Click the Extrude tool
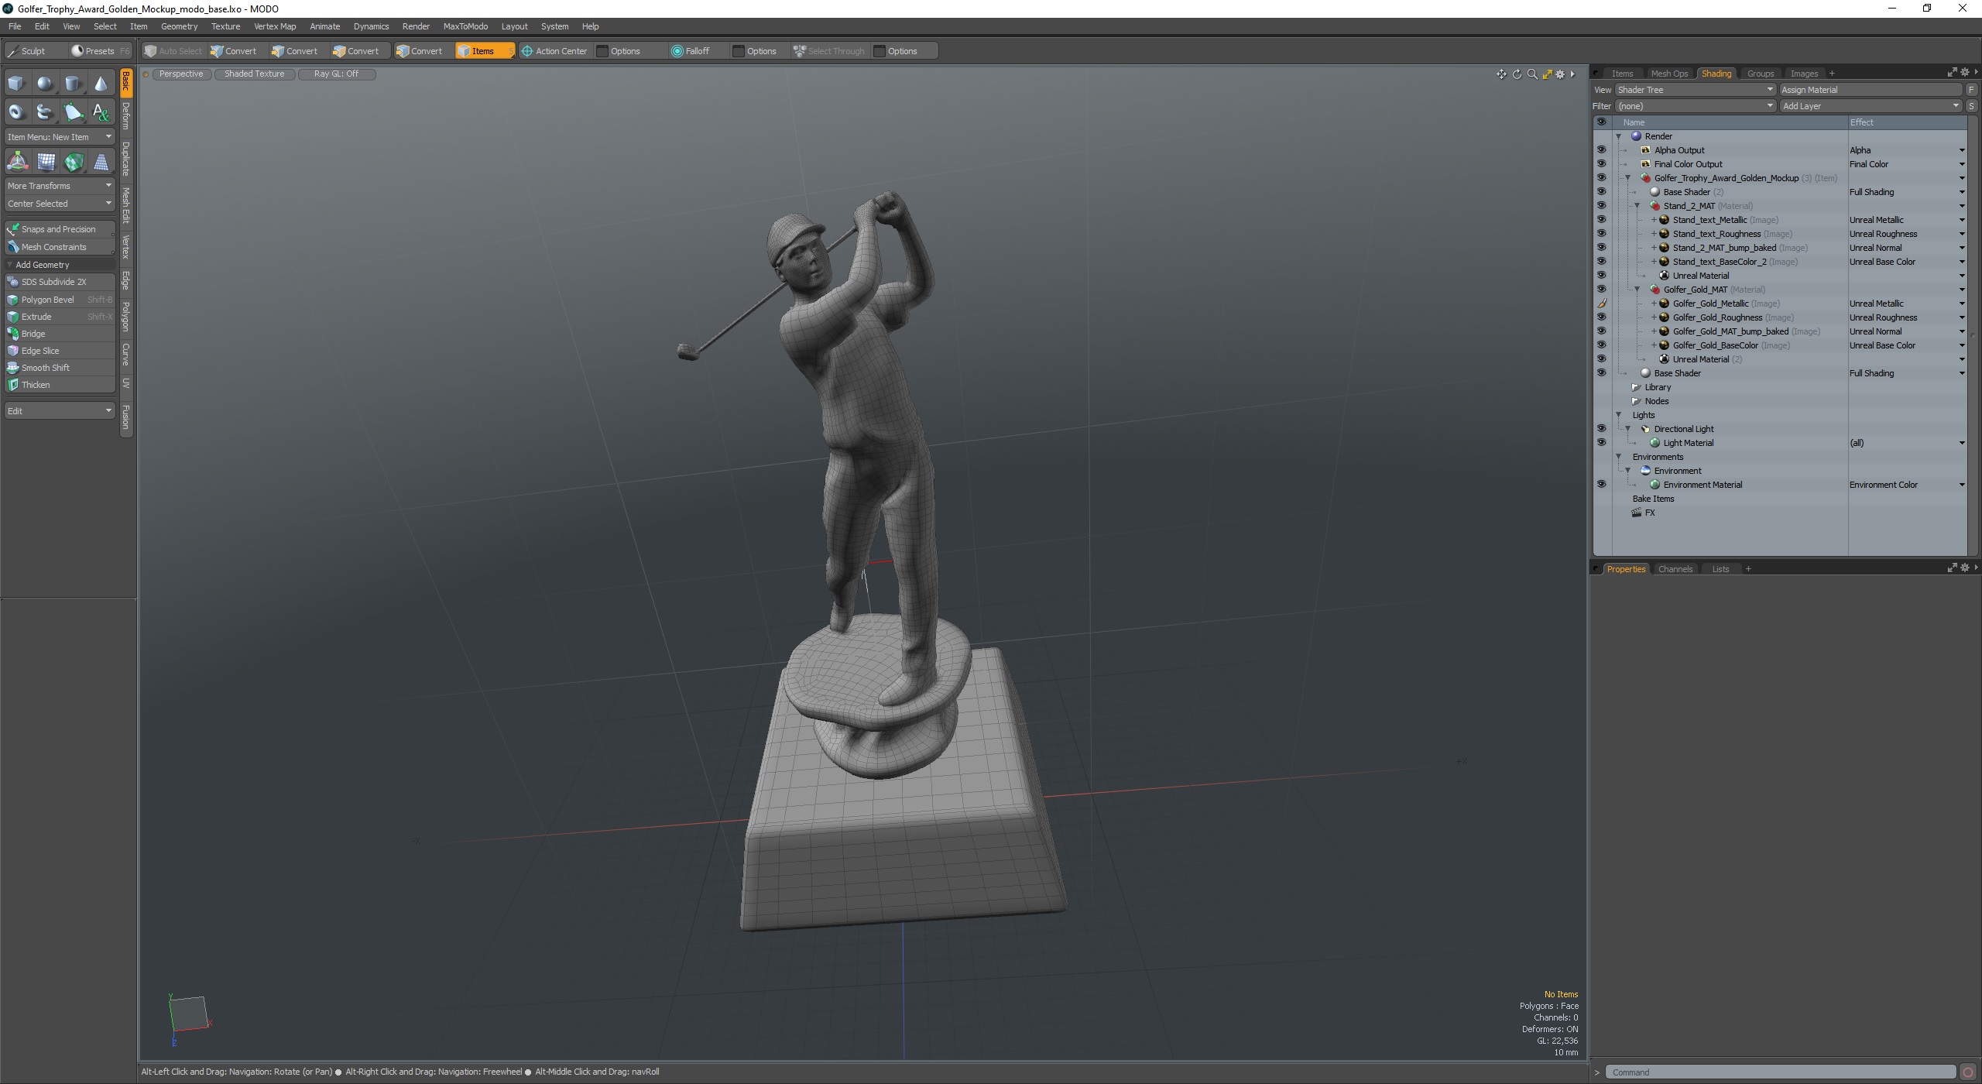The width and height of the screenshot is (1982, 1084). (60, 317)
